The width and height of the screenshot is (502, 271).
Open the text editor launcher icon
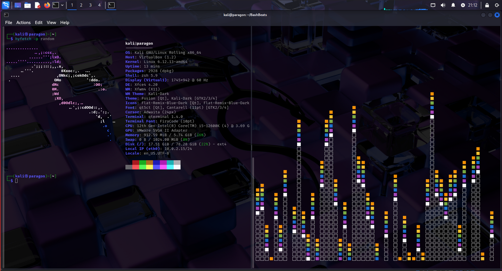coord(37,5)
